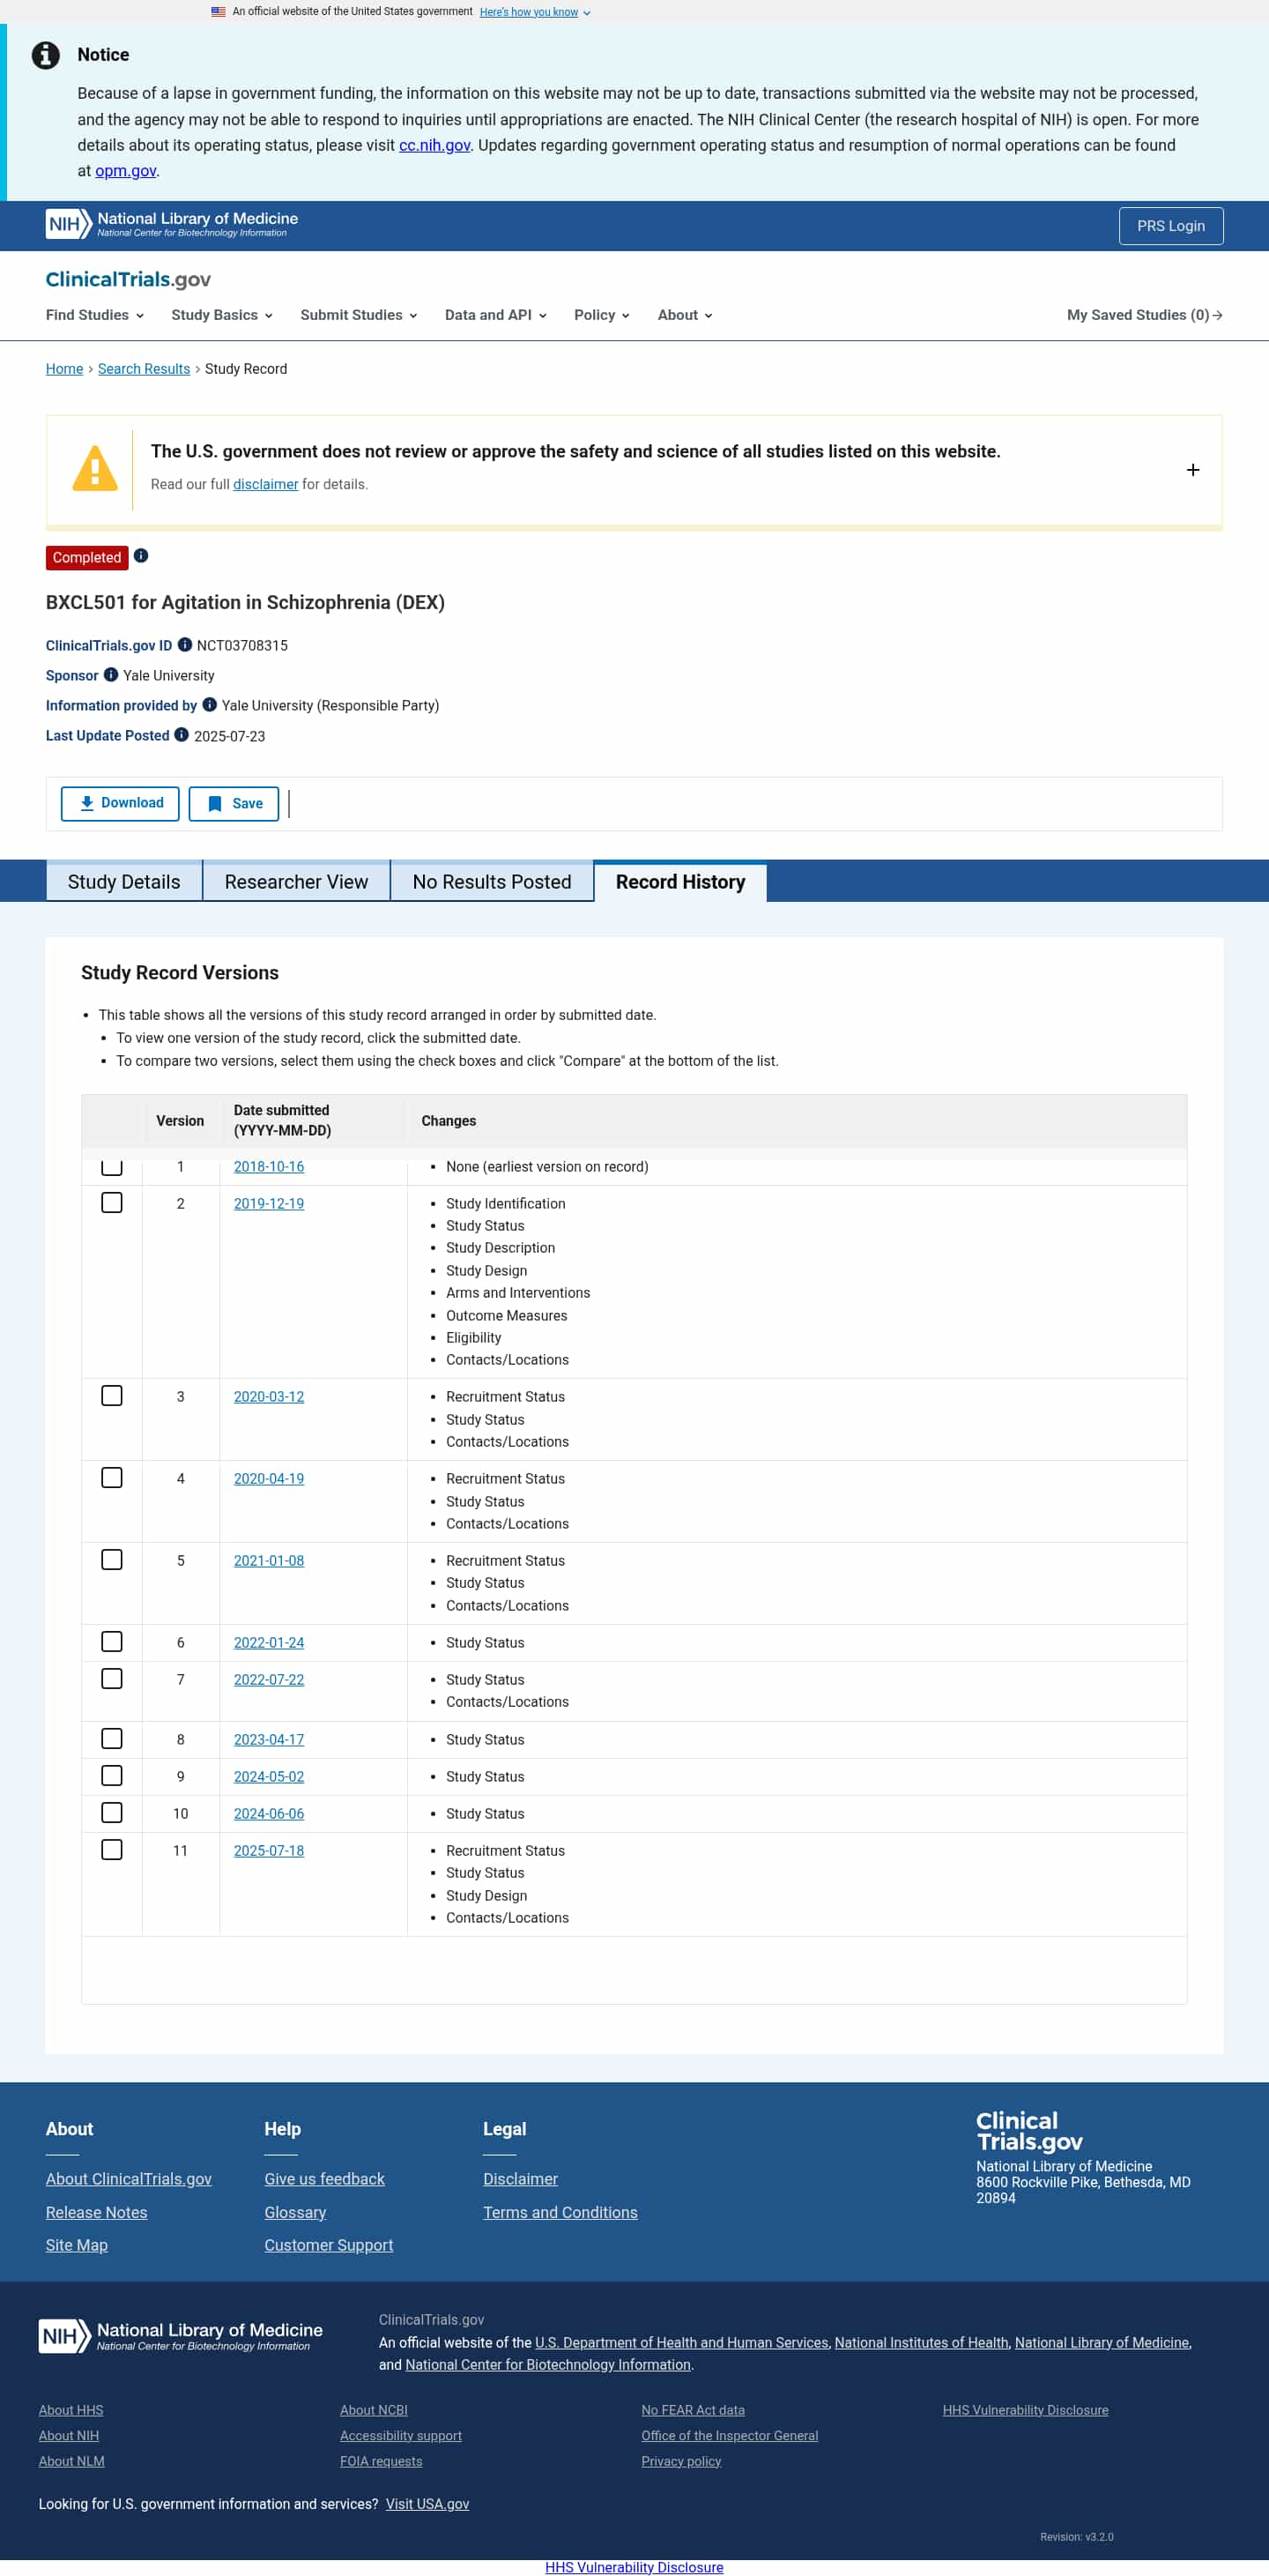
Task: View the 2022-07-22 record version
Action: click(x=269, y=1680)
